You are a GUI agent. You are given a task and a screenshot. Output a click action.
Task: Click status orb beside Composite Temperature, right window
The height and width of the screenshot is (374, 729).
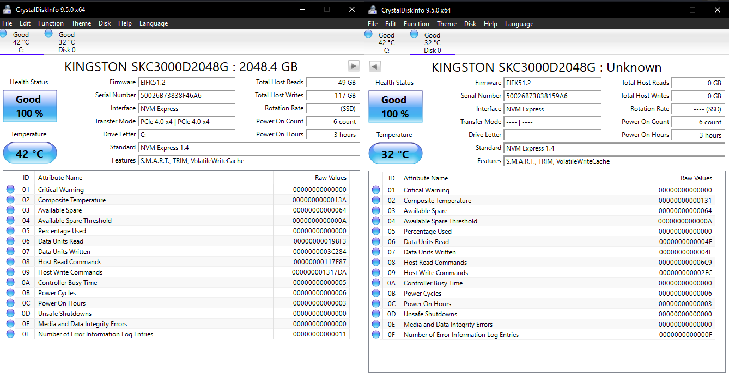coord(376,201)
